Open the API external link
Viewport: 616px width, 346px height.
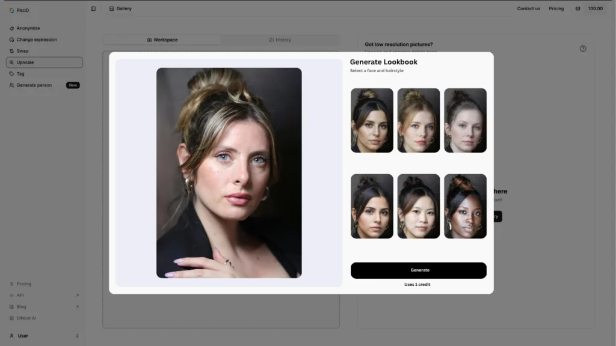point(19,295)
